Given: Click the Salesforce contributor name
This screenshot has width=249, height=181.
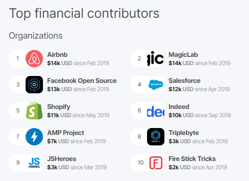Looking at the screenshot, I should coord(184,81).
